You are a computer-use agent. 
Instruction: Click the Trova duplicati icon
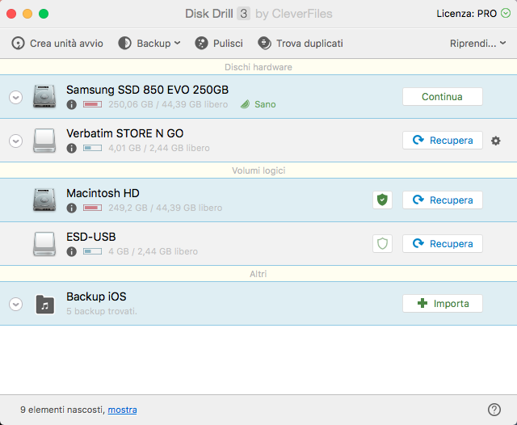[264, 43]
